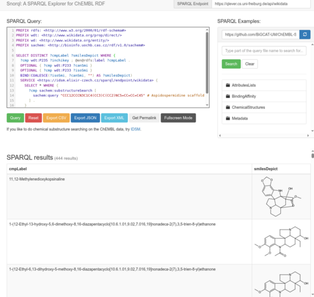
Task: Clear the examples search field
Action: coord(250,64)
